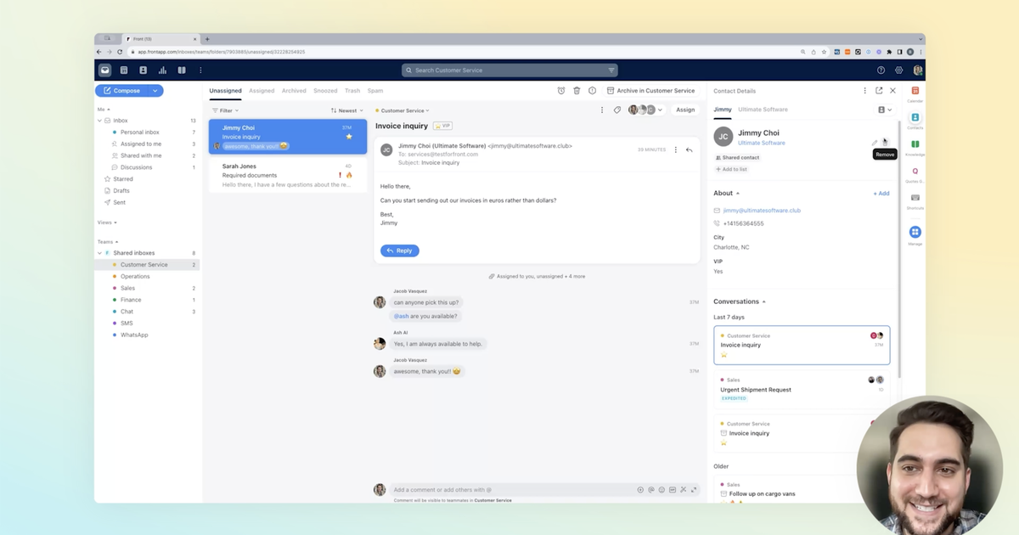Open the Contacts icon in the top navigation
Image resolution: width=1019 pixels, height=535 pixels.
(143, 70)
